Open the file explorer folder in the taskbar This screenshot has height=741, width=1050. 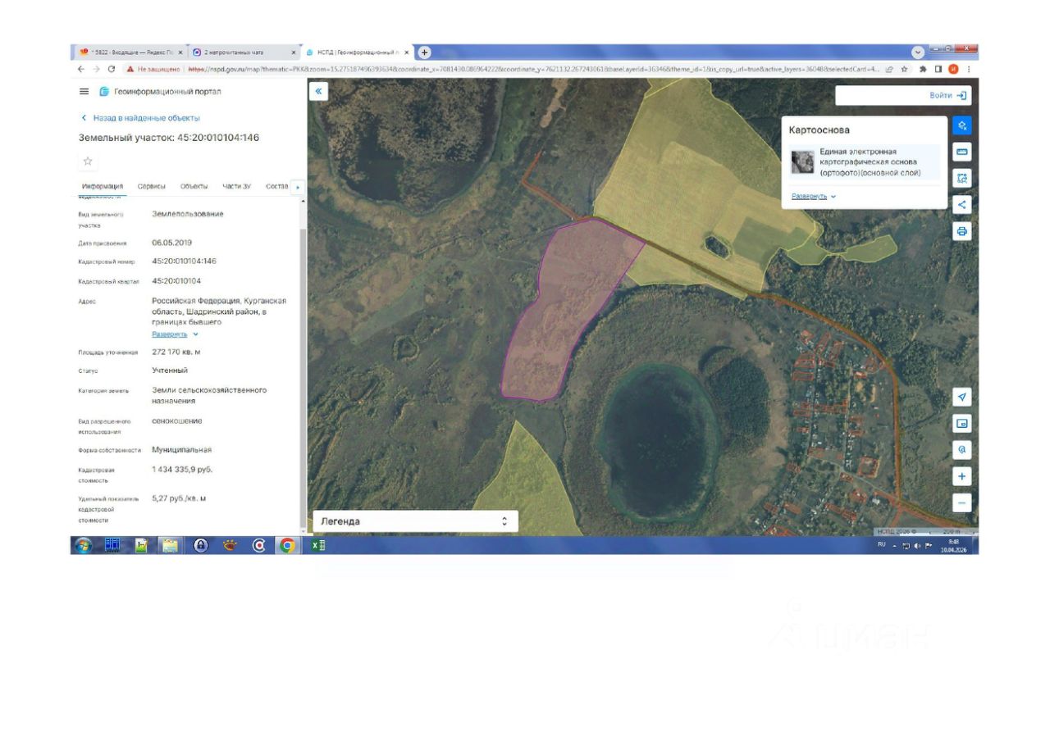point(170,545)
